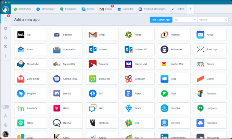Open the Hangouts tab
This screenshot has height=139, width=232.
pos(68,9)
